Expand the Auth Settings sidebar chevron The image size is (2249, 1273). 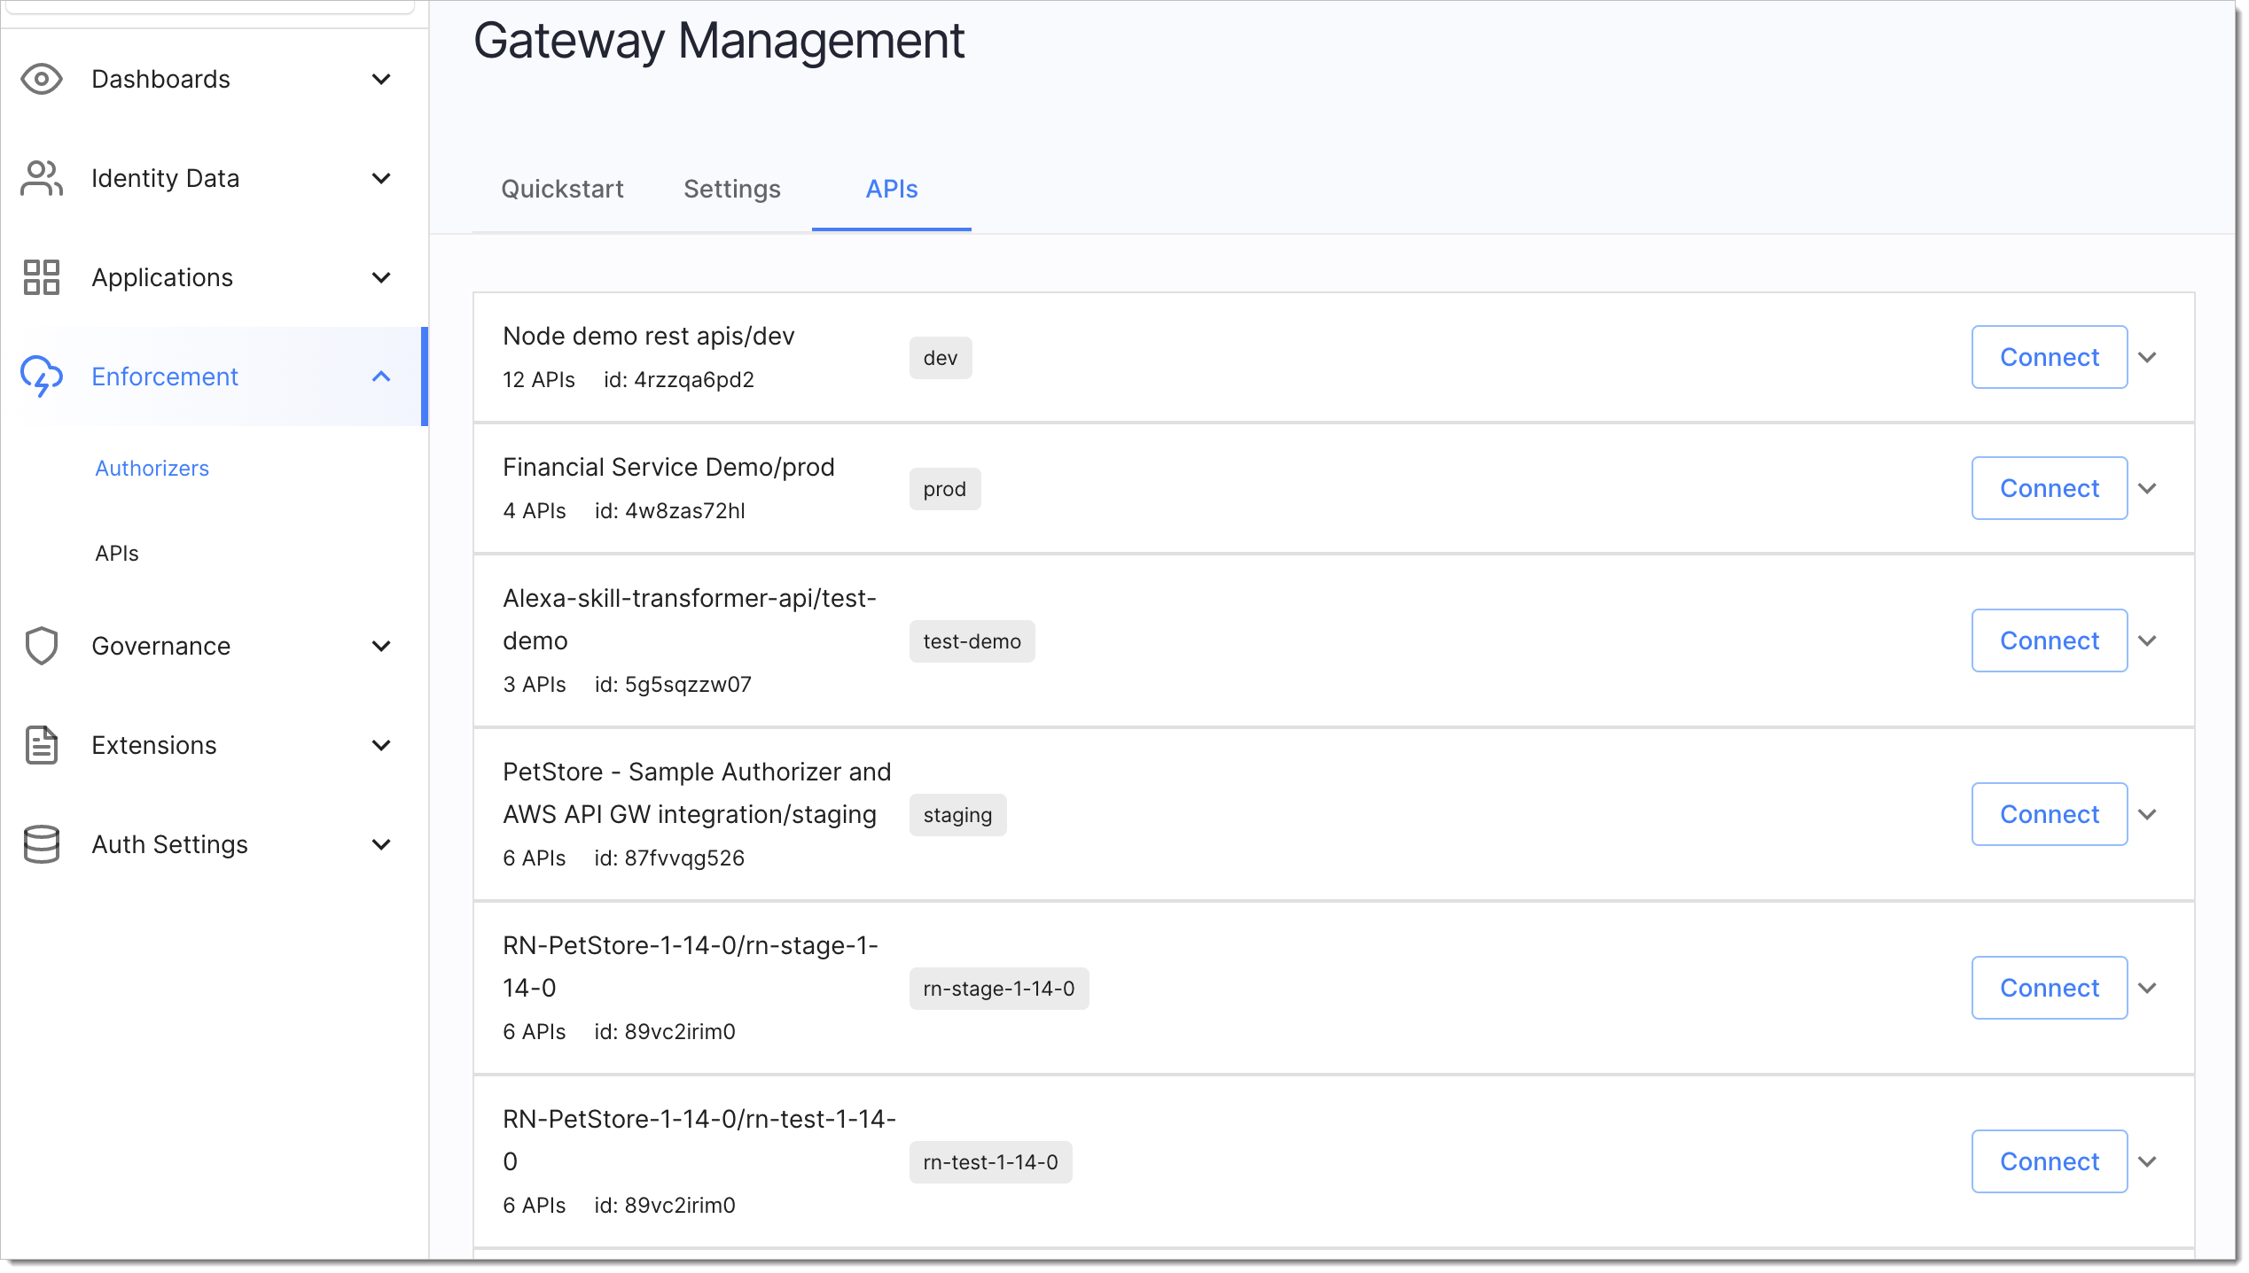381,844
